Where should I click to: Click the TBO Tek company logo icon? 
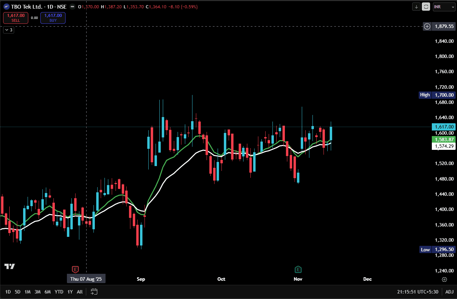[7, 7]
